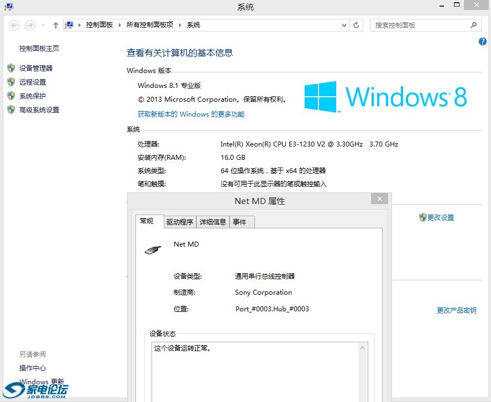Minimize the 系统 window
The height and width of the screenshot is (402, 491).
pos(442,6)
